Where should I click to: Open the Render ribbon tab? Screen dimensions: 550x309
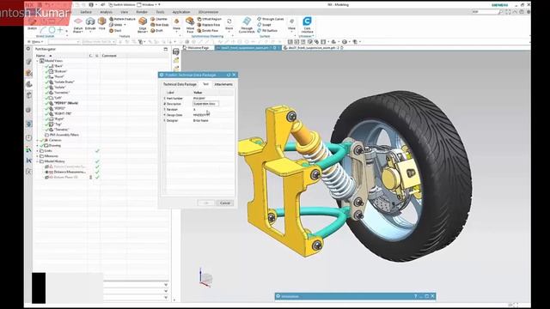point(142,12)
